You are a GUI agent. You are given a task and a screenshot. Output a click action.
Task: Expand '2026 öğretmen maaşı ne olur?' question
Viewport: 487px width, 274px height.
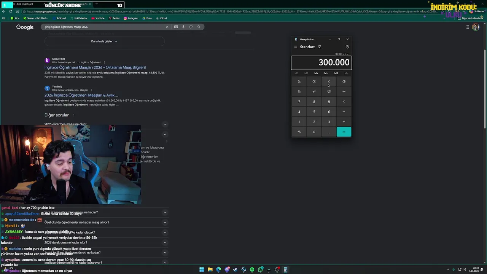coord(165,124)
